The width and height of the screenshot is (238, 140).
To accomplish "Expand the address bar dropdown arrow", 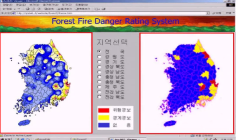I will (x=207, y=13).
